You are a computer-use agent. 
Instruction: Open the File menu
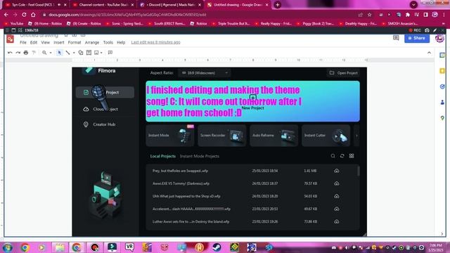pos(23,42)
